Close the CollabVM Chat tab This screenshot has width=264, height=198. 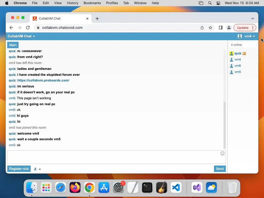pos(87,19)
